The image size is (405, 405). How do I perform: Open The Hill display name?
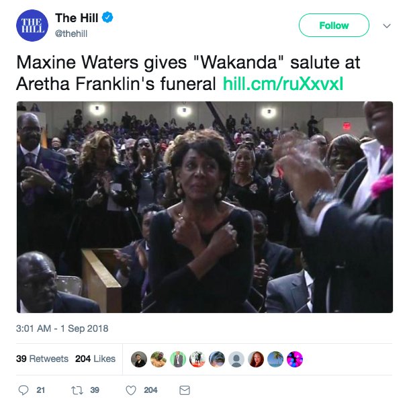click(x=77, y=18)
